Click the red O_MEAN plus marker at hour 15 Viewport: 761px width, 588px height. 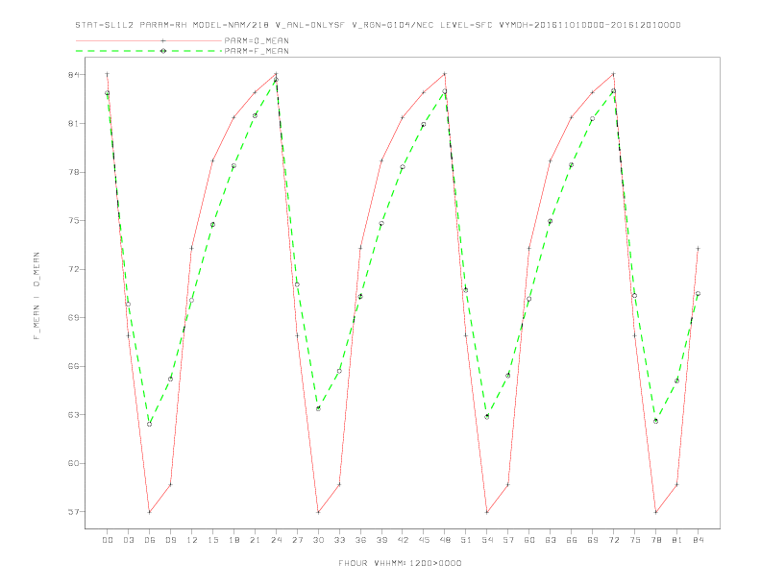tap(212, 160)
